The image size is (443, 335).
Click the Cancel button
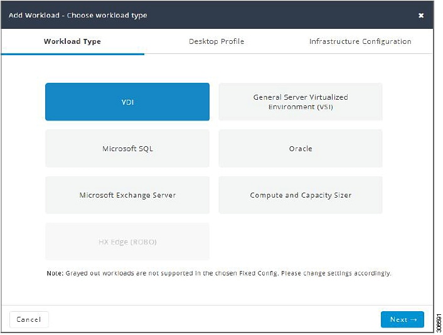[29, 319]
